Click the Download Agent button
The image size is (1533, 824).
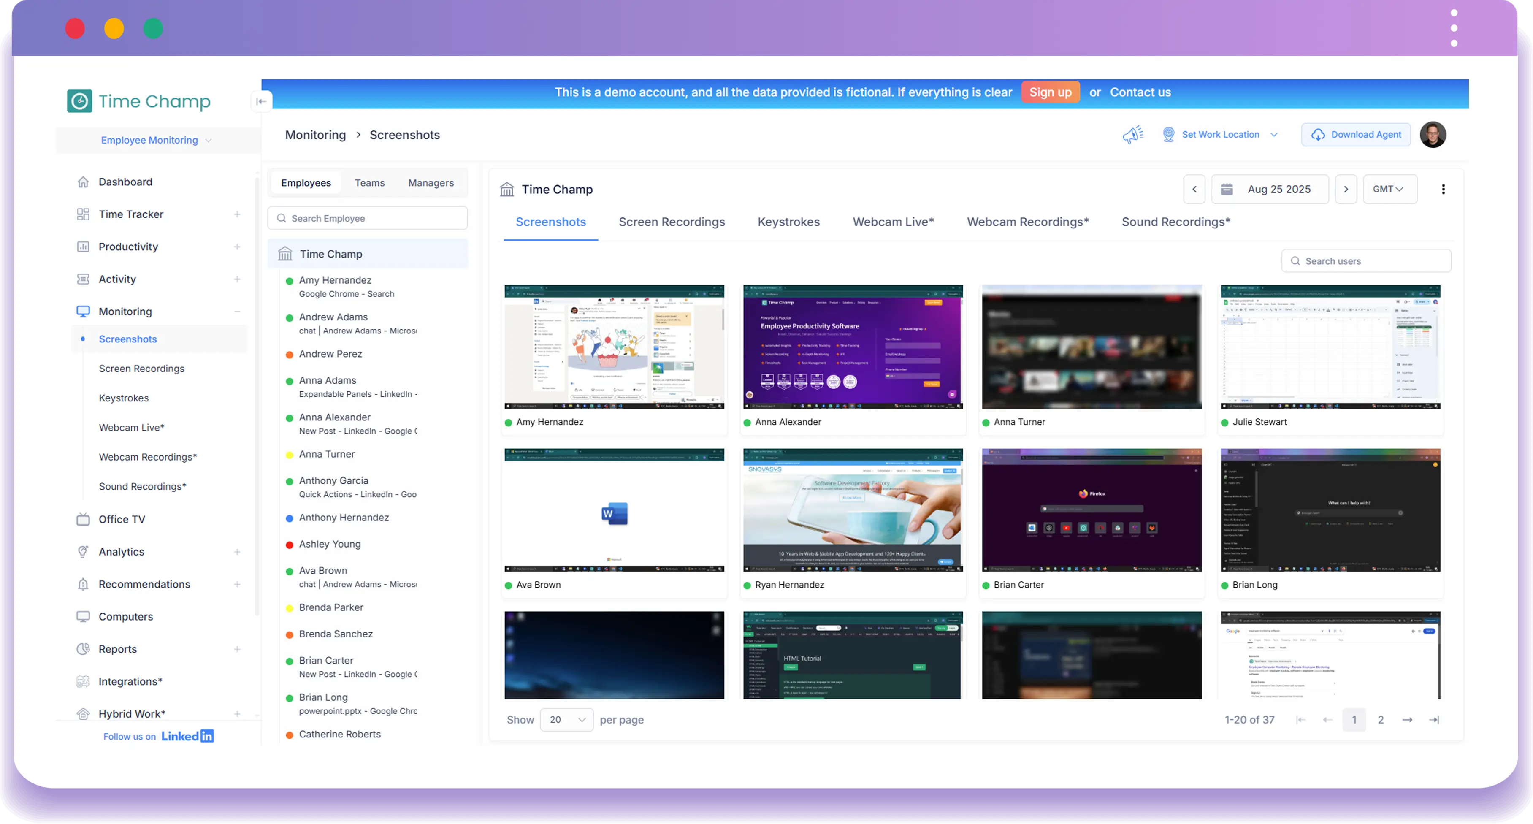point(1356,135)
